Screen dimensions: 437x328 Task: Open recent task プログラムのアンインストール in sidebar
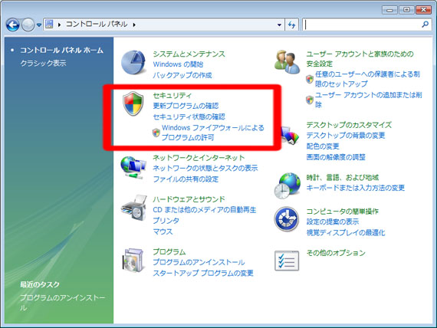(62, 303)
